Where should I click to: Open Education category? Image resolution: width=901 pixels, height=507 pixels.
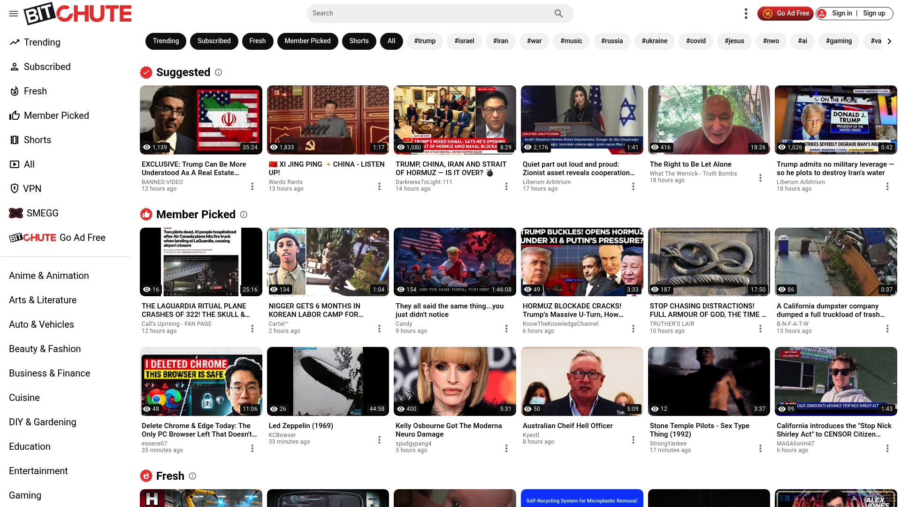pyautogui.click(x=30, y=446)
